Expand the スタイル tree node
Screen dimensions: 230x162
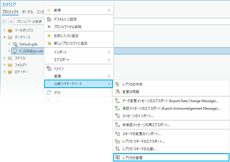click(5, 58)
